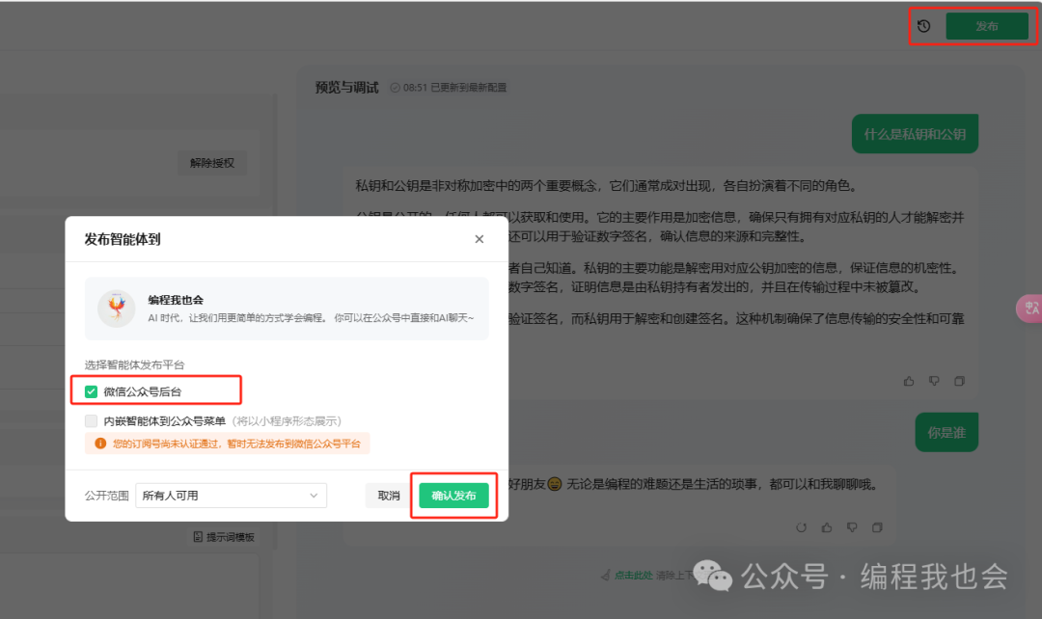Click the pink translate floating icon
Viewport: 1042px width, 619px height.
[1029, 308]
